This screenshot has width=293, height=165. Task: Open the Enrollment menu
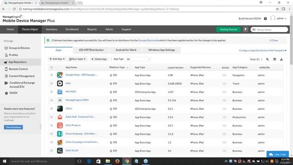click(x=72, y=29)
